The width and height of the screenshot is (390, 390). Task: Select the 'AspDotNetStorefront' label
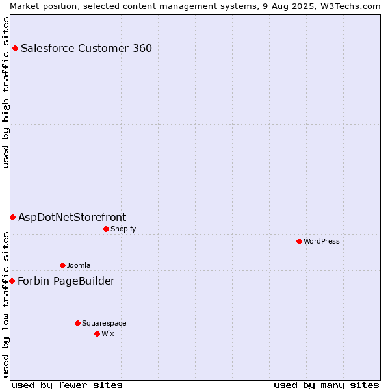(72, 217)
